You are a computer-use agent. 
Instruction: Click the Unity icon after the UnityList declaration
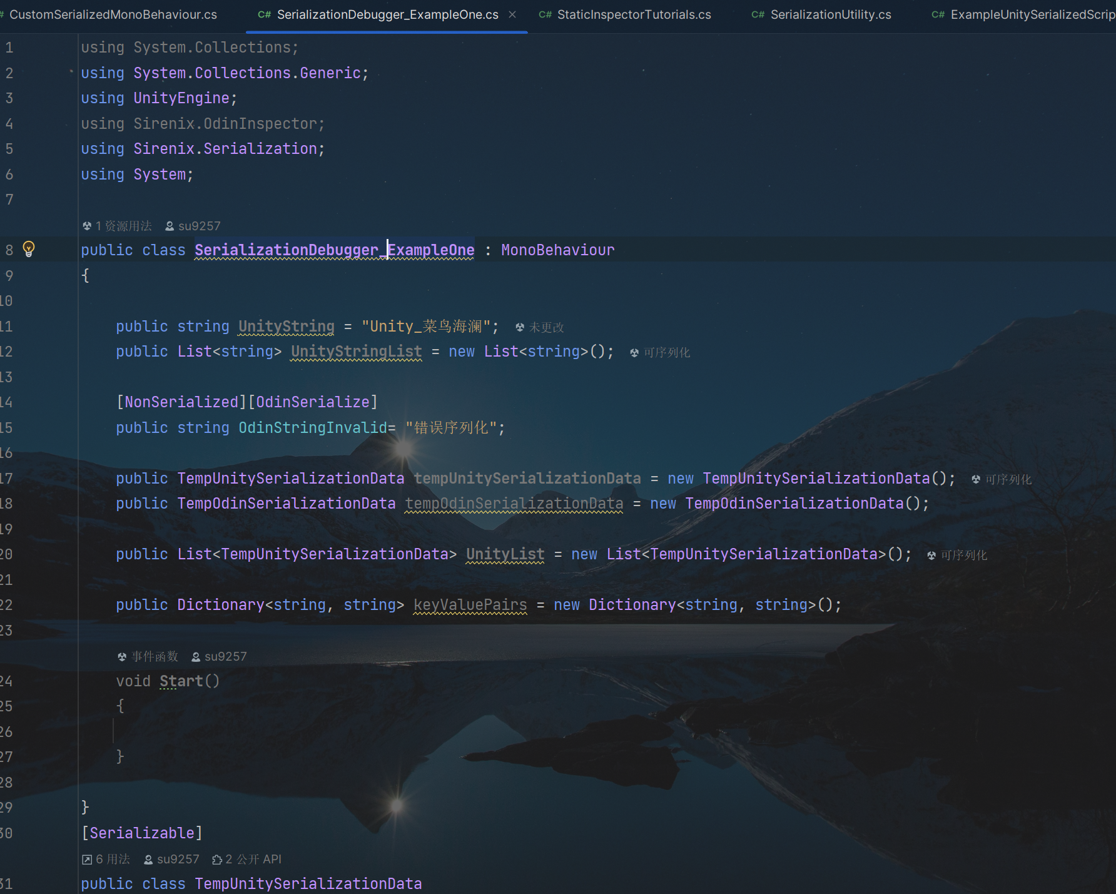(x=931, y=555)
